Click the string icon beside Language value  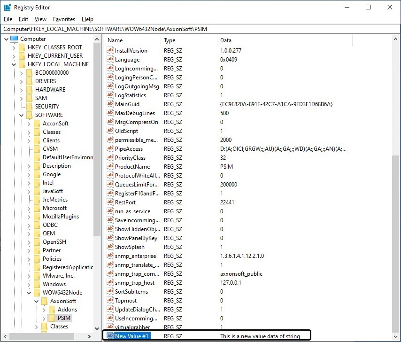[x=110, y=60]
